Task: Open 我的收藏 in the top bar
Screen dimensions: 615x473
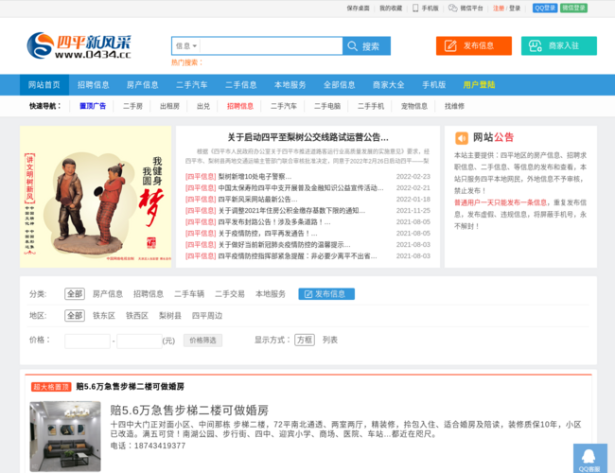Action: [391, 9]
